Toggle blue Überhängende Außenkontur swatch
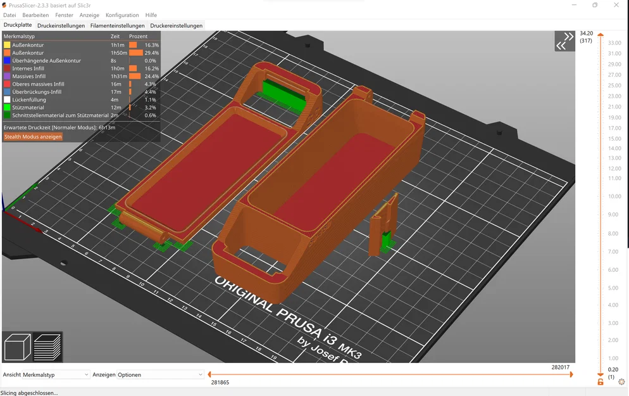 point(7,61)
